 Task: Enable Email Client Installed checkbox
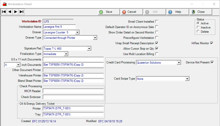click(157, 22)
